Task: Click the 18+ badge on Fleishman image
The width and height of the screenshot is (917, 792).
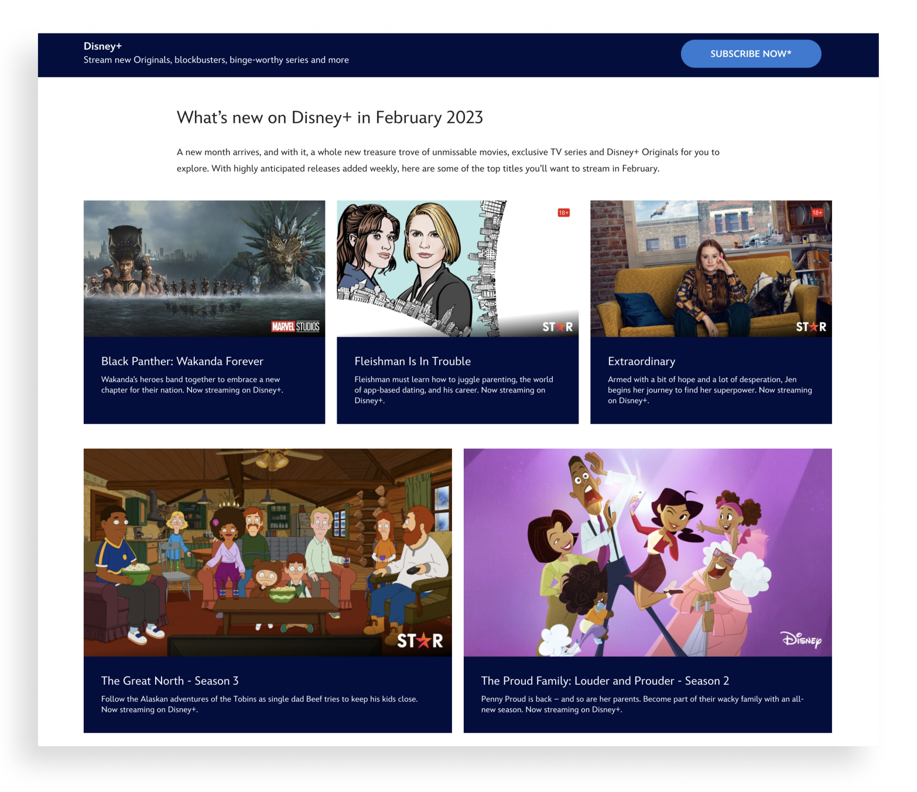Action: 563,213
